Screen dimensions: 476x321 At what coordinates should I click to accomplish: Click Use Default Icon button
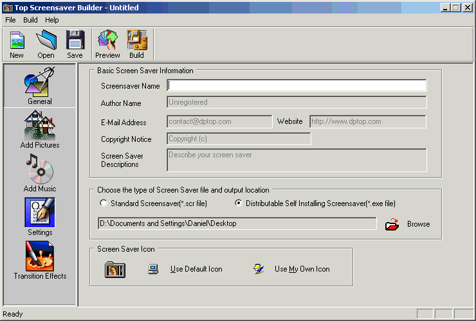(x=196, y=269)
